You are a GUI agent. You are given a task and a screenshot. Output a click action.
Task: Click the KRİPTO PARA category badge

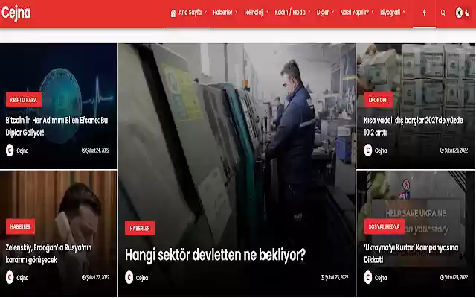24,100
